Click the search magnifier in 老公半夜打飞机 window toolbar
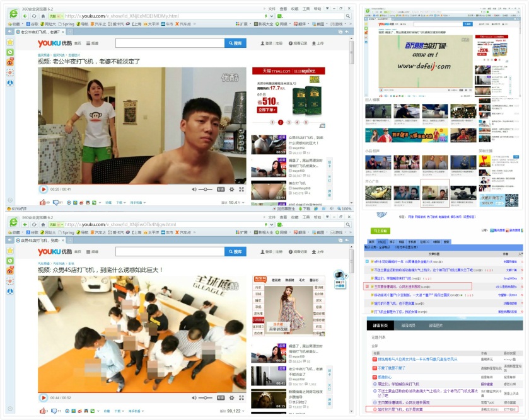 [347, 16]
